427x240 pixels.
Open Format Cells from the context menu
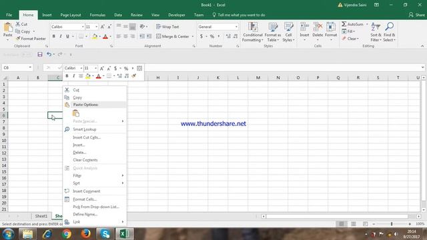[95, 199]
